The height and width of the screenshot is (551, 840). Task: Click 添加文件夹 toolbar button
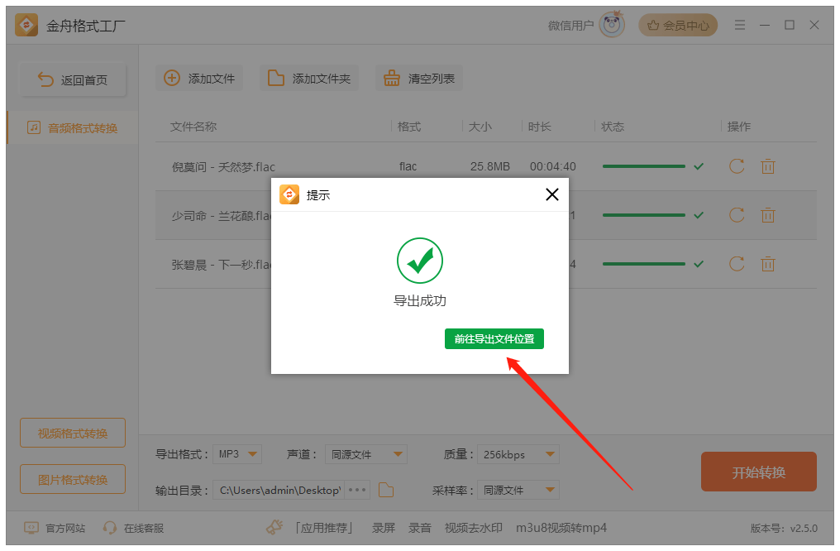click(x=309, y=79)
